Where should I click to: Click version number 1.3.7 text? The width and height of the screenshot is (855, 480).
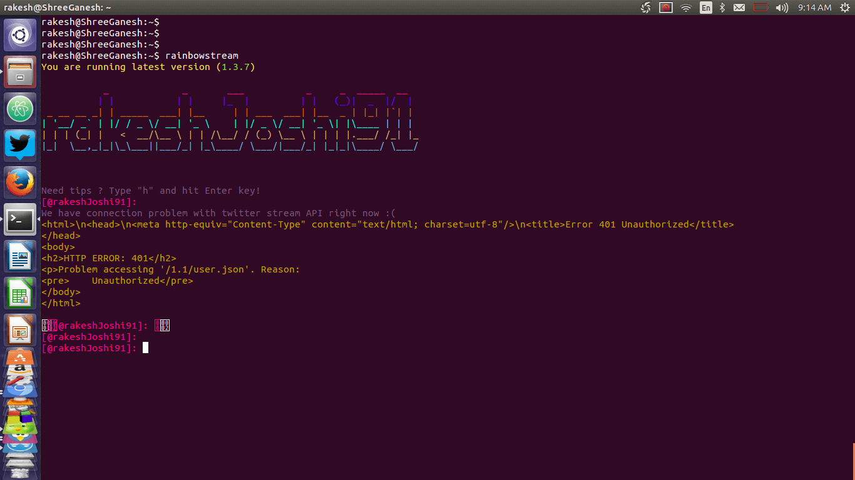coord(235,67)
